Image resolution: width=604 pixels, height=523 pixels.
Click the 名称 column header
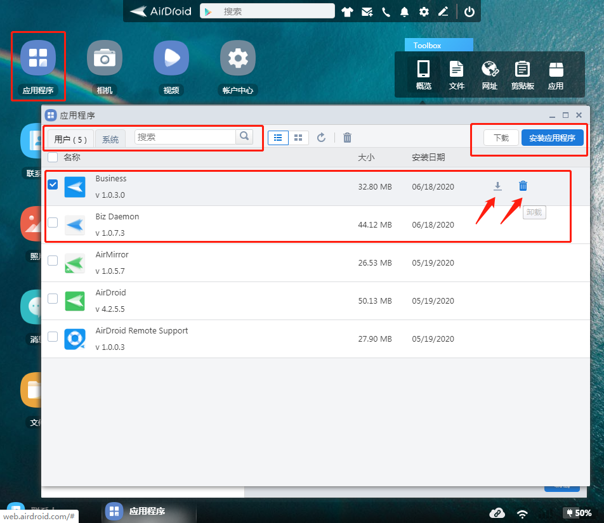point(72,157)
